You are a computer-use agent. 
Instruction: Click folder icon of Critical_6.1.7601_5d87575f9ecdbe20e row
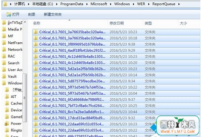[35, 81]
